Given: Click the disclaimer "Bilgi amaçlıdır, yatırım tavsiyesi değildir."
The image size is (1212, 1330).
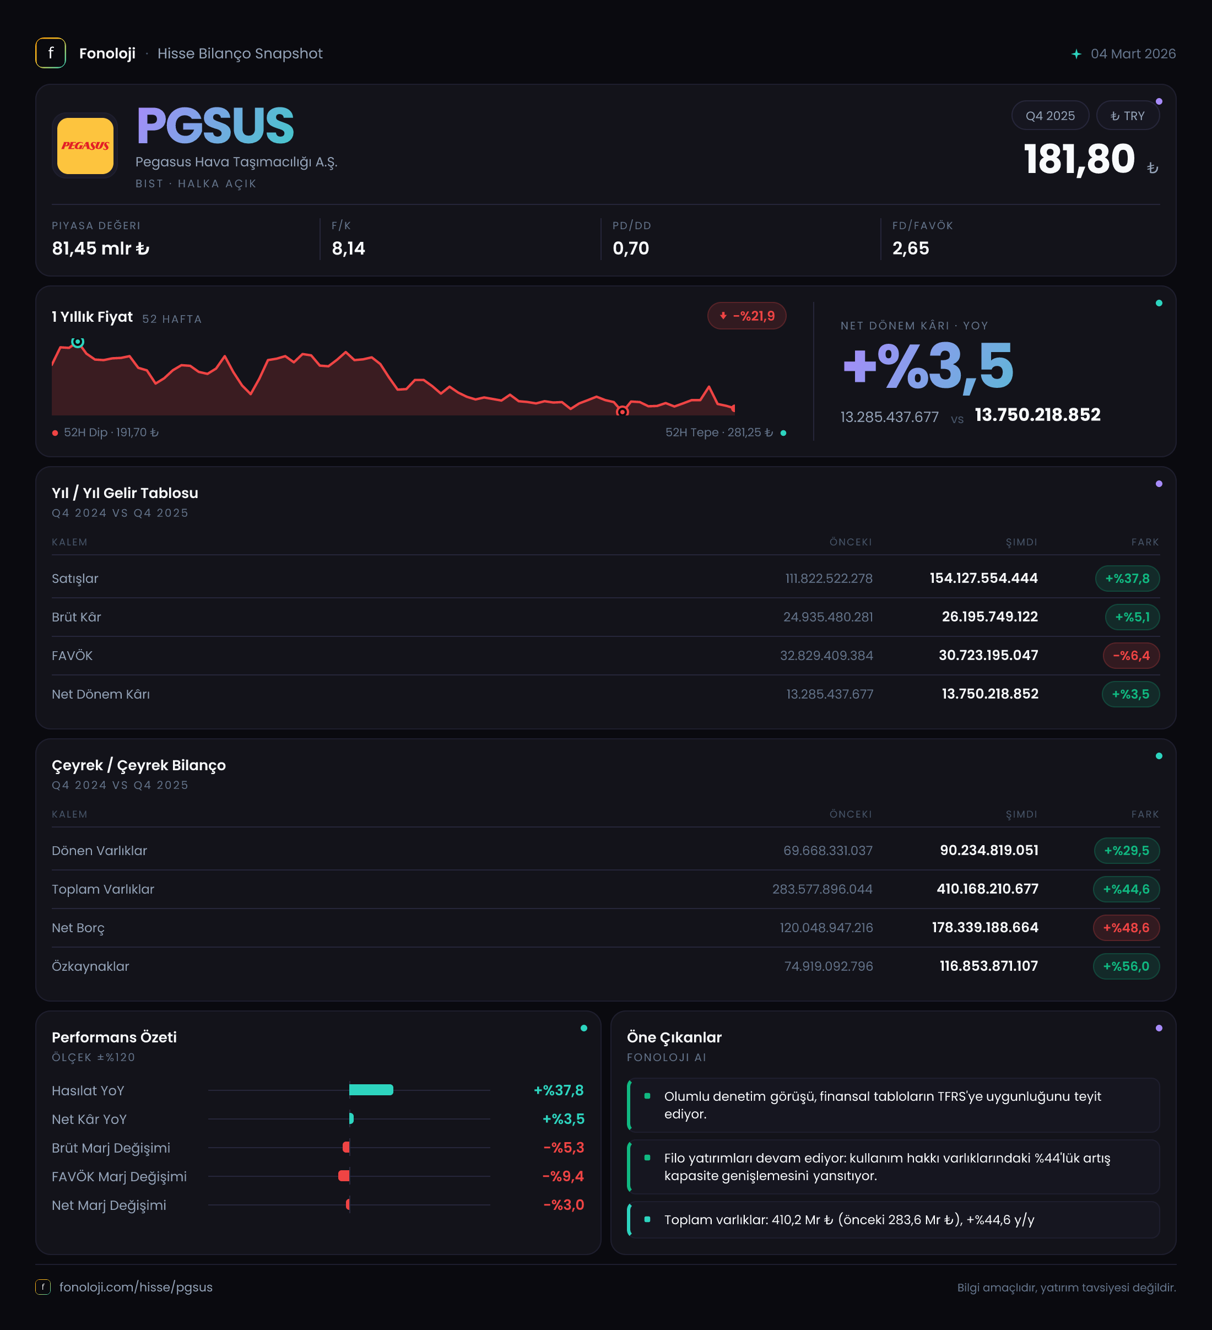Looking at the screenshot, I should [x=1067, y=1288].
